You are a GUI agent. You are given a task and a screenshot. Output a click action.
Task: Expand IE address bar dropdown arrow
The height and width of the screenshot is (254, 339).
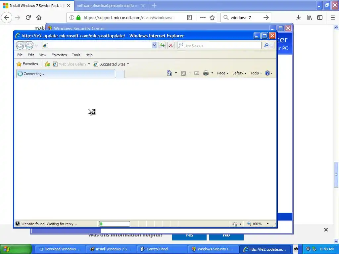[154, 45]
